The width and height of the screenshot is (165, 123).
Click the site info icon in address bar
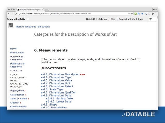(x=20, y=14)
